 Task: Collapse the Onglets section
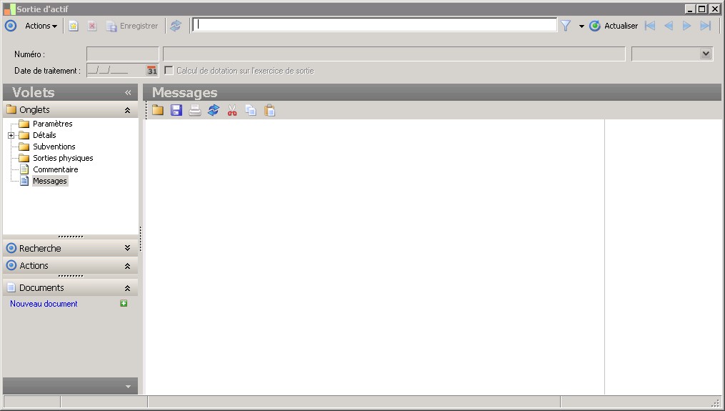[x=128, y=110]
